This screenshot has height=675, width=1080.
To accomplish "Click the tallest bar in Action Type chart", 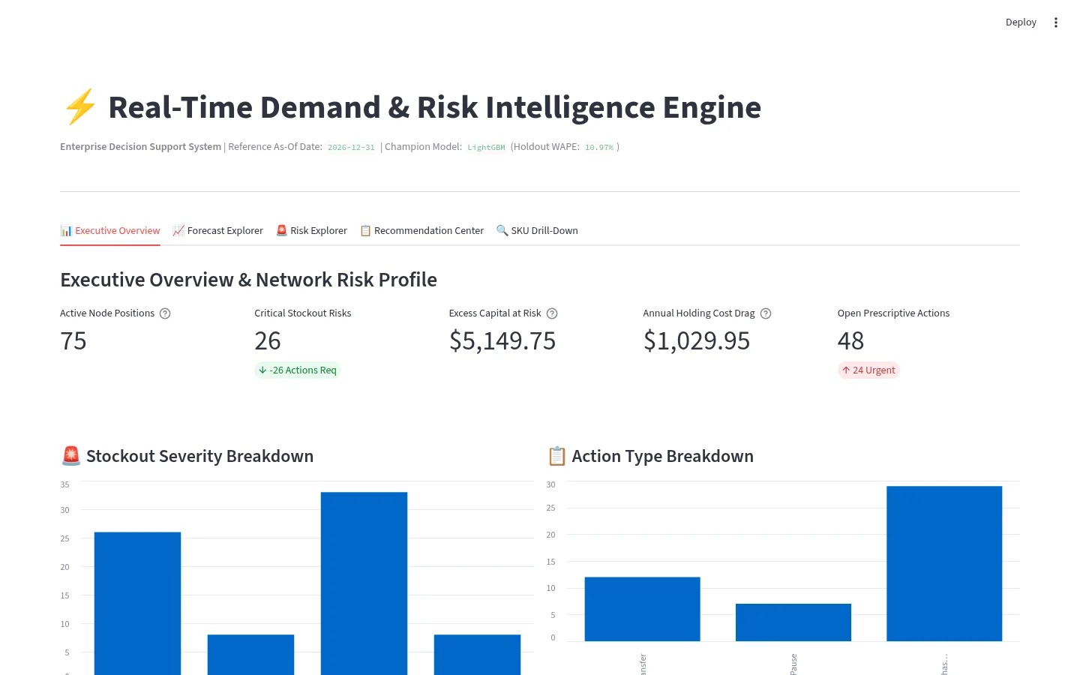I will [944, 563].
